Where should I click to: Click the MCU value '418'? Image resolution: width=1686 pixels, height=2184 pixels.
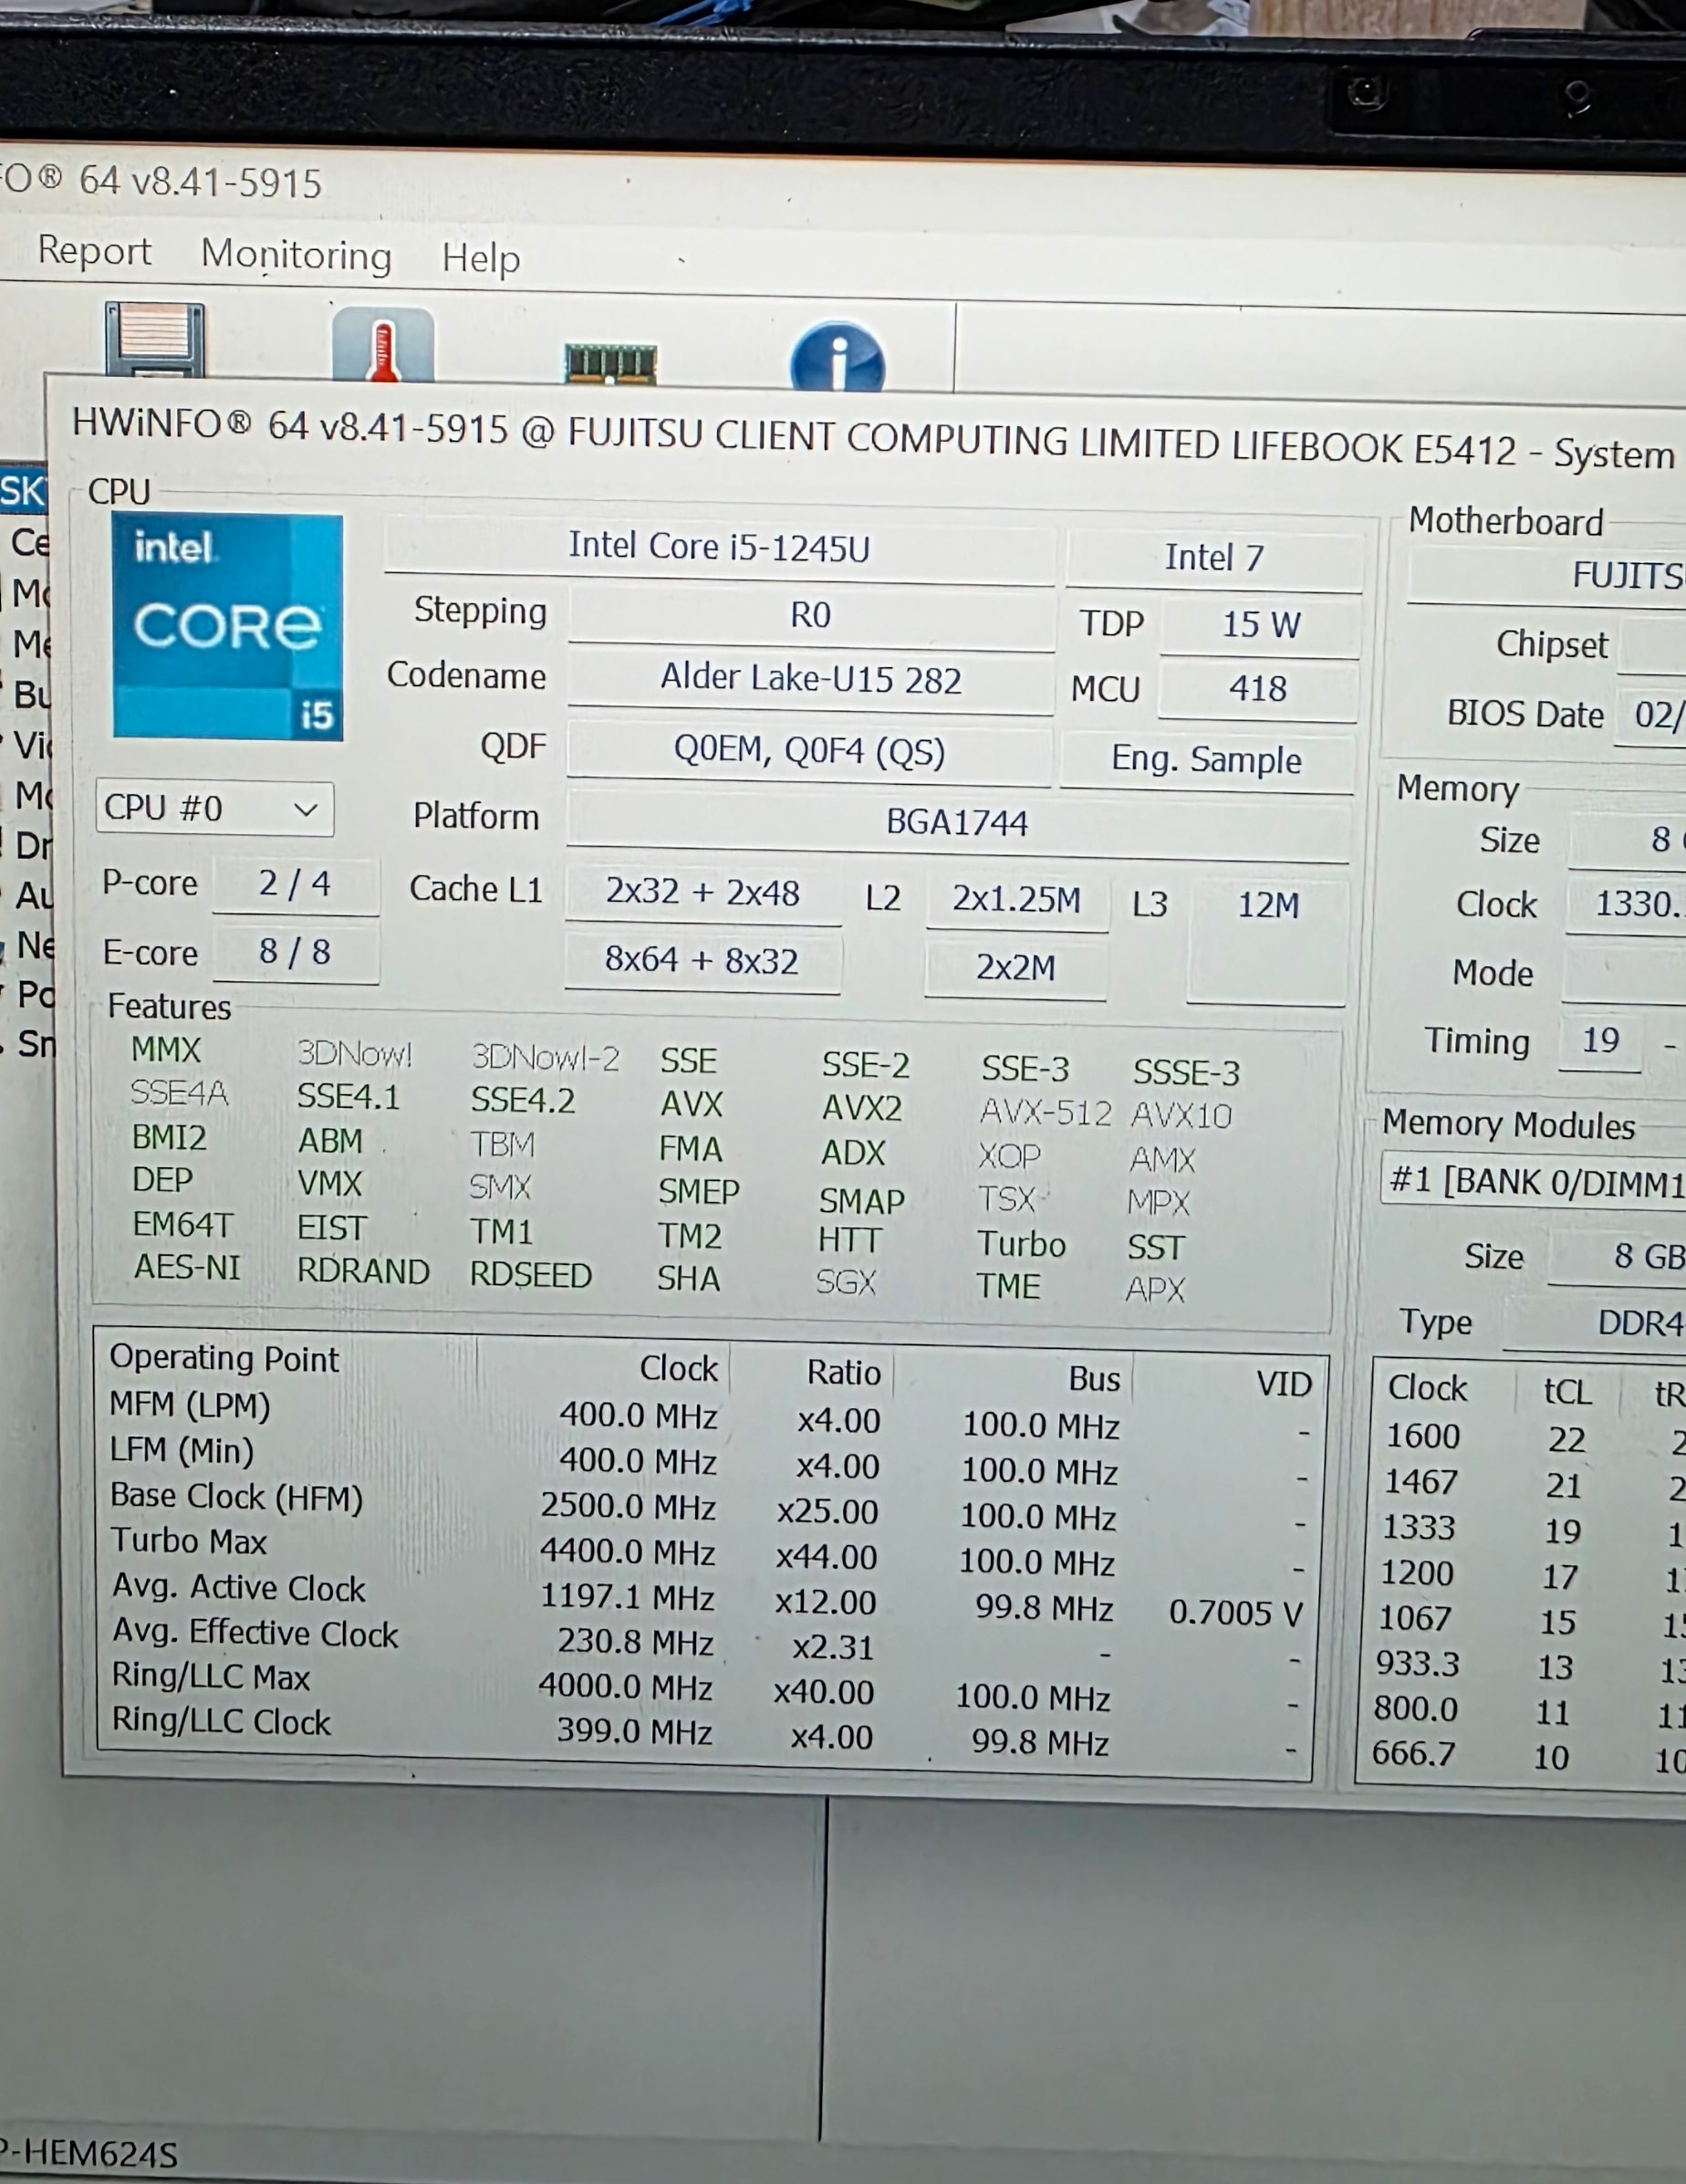pos(1258,689)
